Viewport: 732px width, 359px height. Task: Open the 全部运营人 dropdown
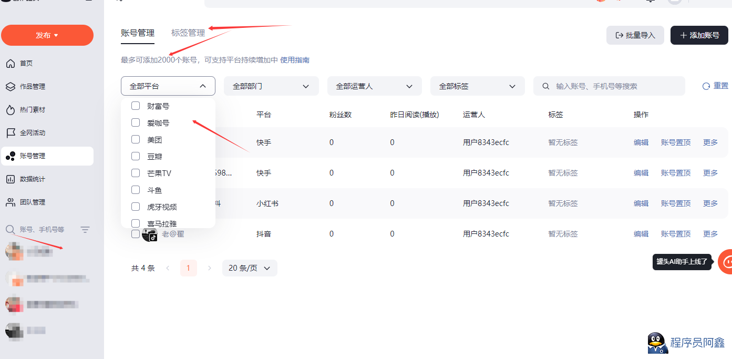[x=374, y=86]
